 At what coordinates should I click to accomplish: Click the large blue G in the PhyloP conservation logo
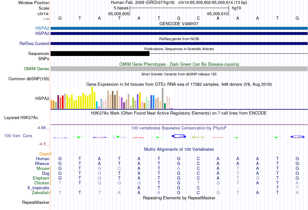pyautogui.click(x=179, y=136)
